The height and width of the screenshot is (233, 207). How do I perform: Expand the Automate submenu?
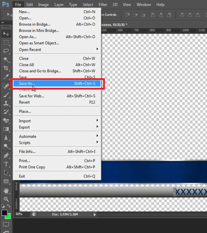point(57,137)
